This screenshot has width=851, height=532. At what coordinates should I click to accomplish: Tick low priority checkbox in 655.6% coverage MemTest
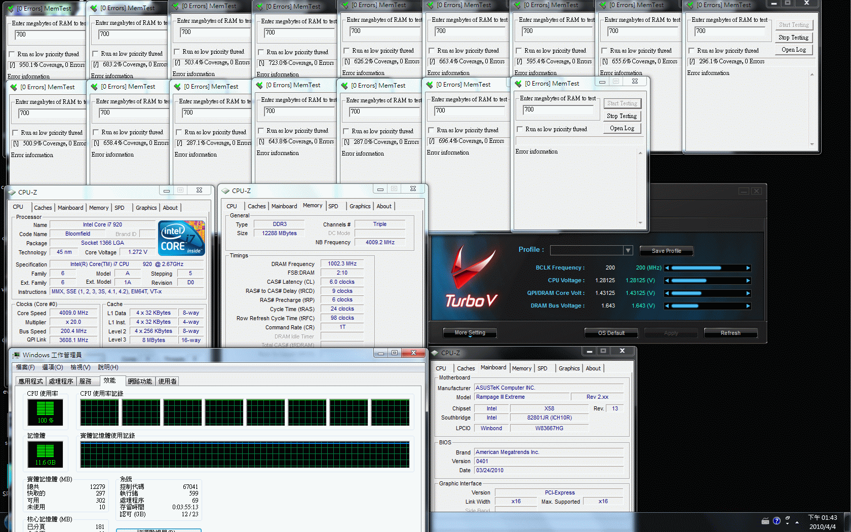(x=604, y=51)
